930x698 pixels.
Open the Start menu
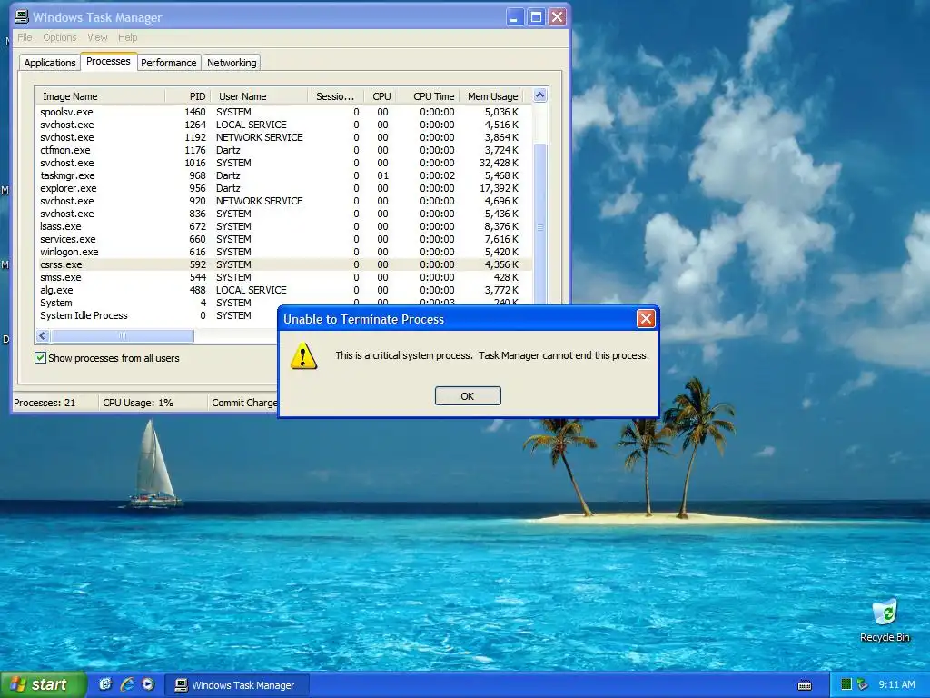coord(43,684)
